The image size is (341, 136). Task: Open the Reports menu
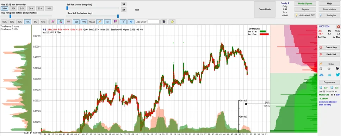tap(305, 10)
